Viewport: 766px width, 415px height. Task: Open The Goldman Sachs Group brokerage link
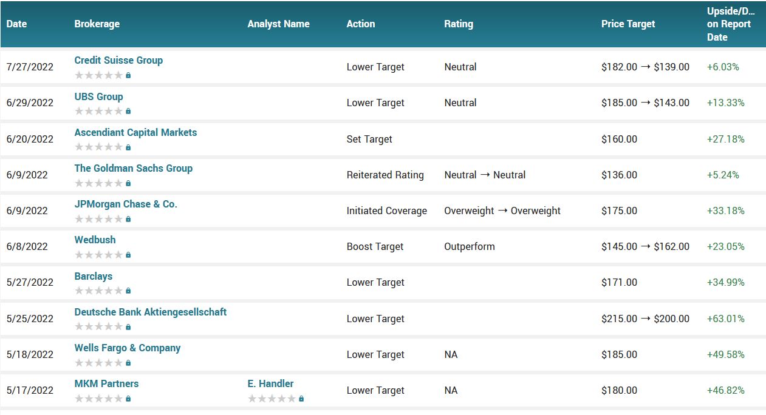[134, 169]
